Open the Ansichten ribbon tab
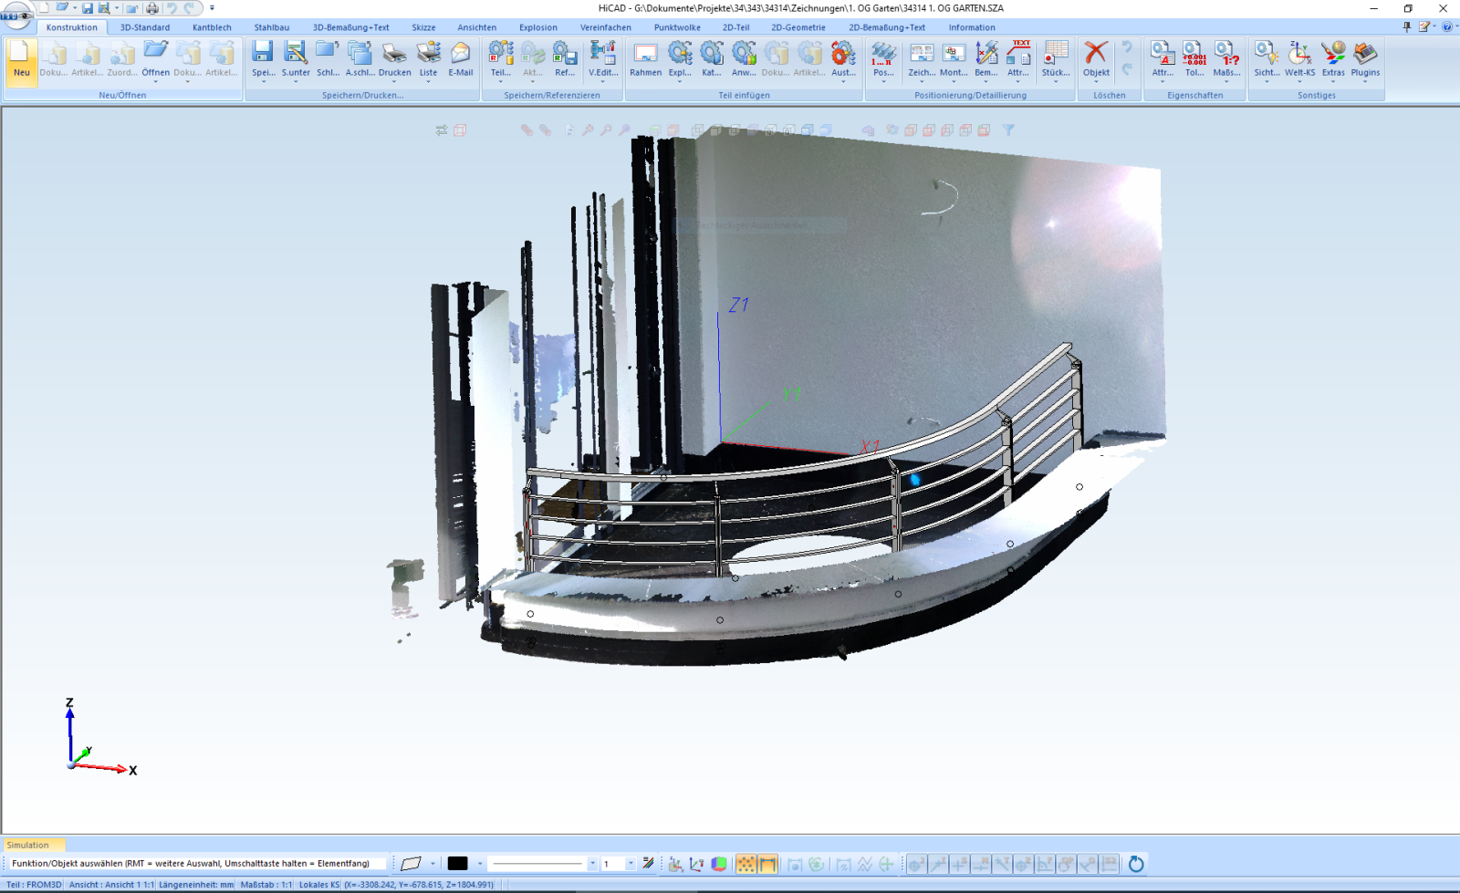The image size is (1460, 893). 477,27
